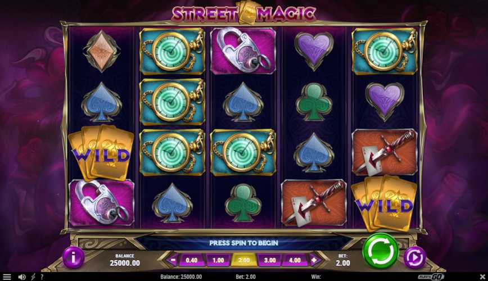This screenshot has width=488, height=281.
Task: Select the 3.00 bet option
Action: (270, 260)
